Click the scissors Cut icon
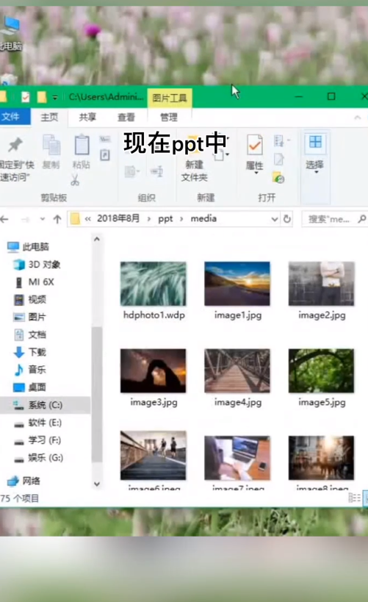This screenshot has width=368, height=602. pos(75,180)
